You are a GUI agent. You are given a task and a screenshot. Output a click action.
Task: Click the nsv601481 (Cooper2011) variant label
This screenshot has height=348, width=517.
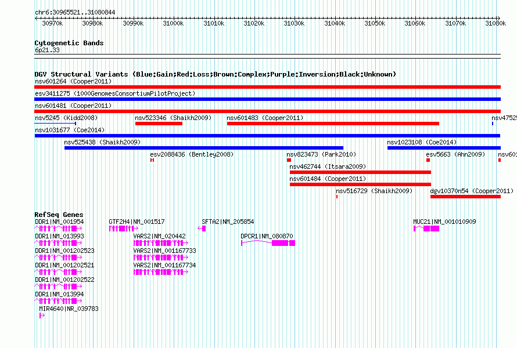pos(73,106)
